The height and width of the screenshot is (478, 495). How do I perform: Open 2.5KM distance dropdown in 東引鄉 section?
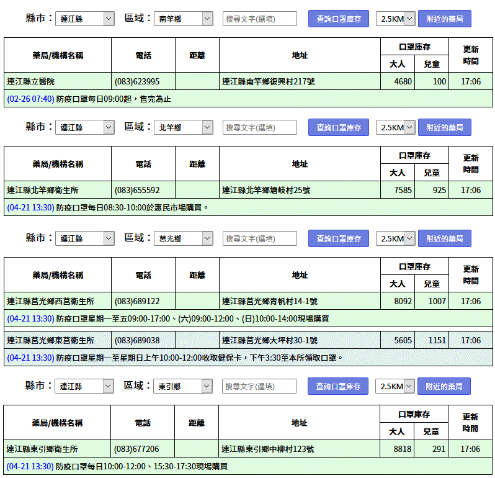coord(395,386)
